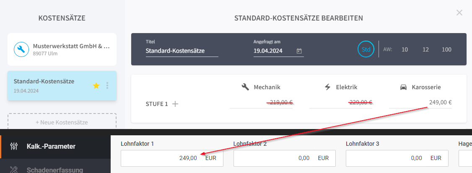Choose AW value 12
The width and height of the screenshot is (472, 173).
click(x=425, y=50)
